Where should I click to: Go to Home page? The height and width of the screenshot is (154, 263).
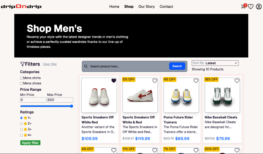coord(114,7)
